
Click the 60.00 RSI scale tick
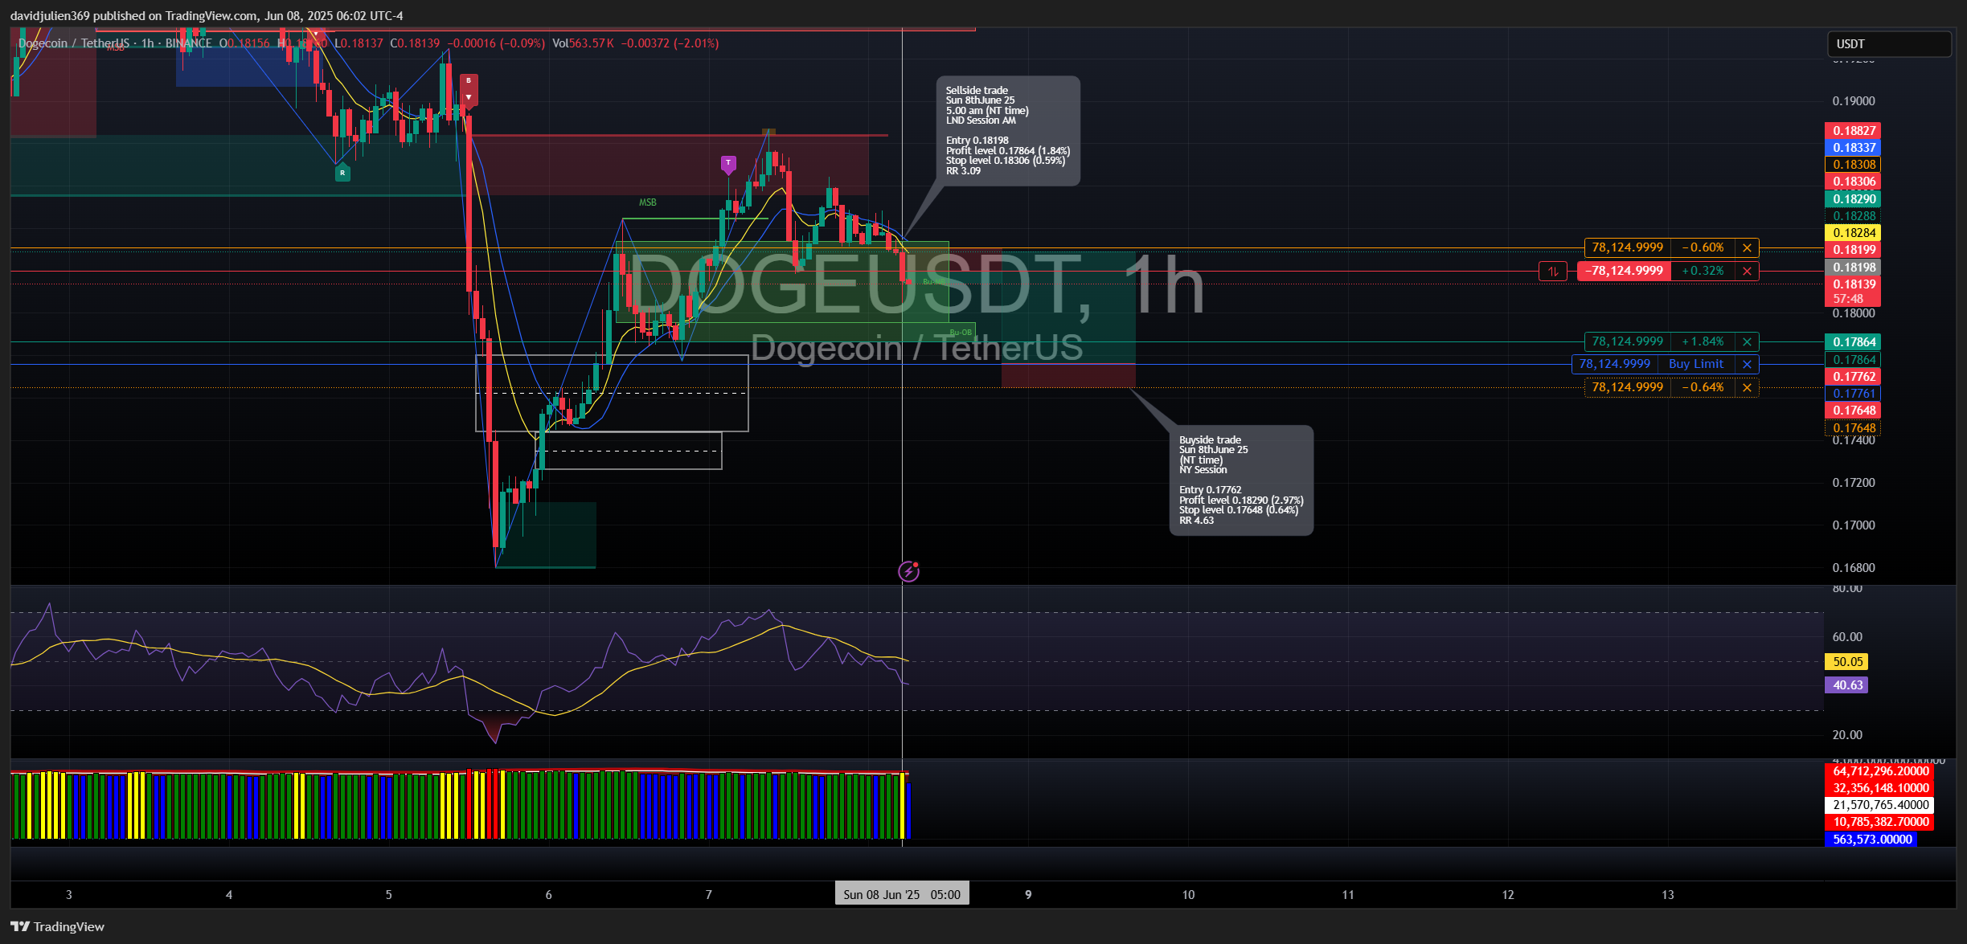click(1846, 637)
